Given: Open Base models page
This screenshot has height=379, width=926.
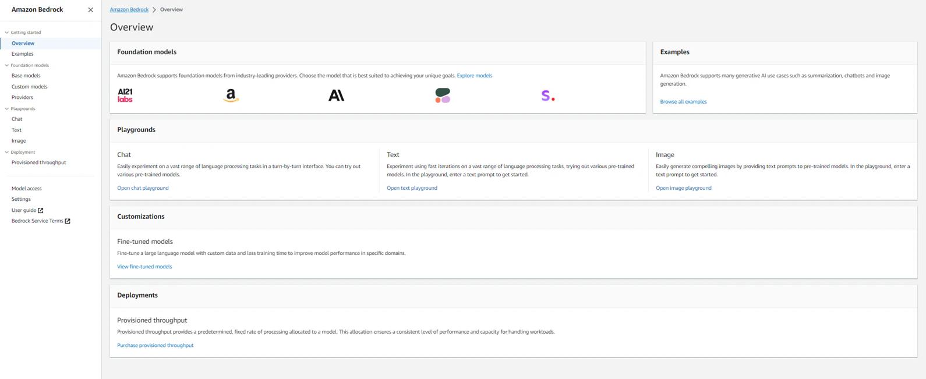Looking at the screenshot, I should pyautogui.click(x=26, y=76).
